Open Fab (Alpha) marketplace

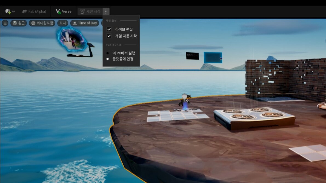coord(34,11)
